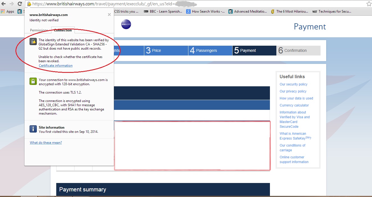Open Verified by Visa and MasterCard SecureCode info
Viewport: 372px width, 197px height.
point(295,119)
